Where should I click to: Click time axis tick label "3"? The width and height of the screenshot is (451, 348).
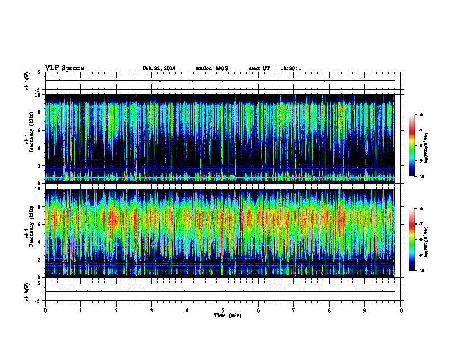pyautogui.click(x=151, y=310)
